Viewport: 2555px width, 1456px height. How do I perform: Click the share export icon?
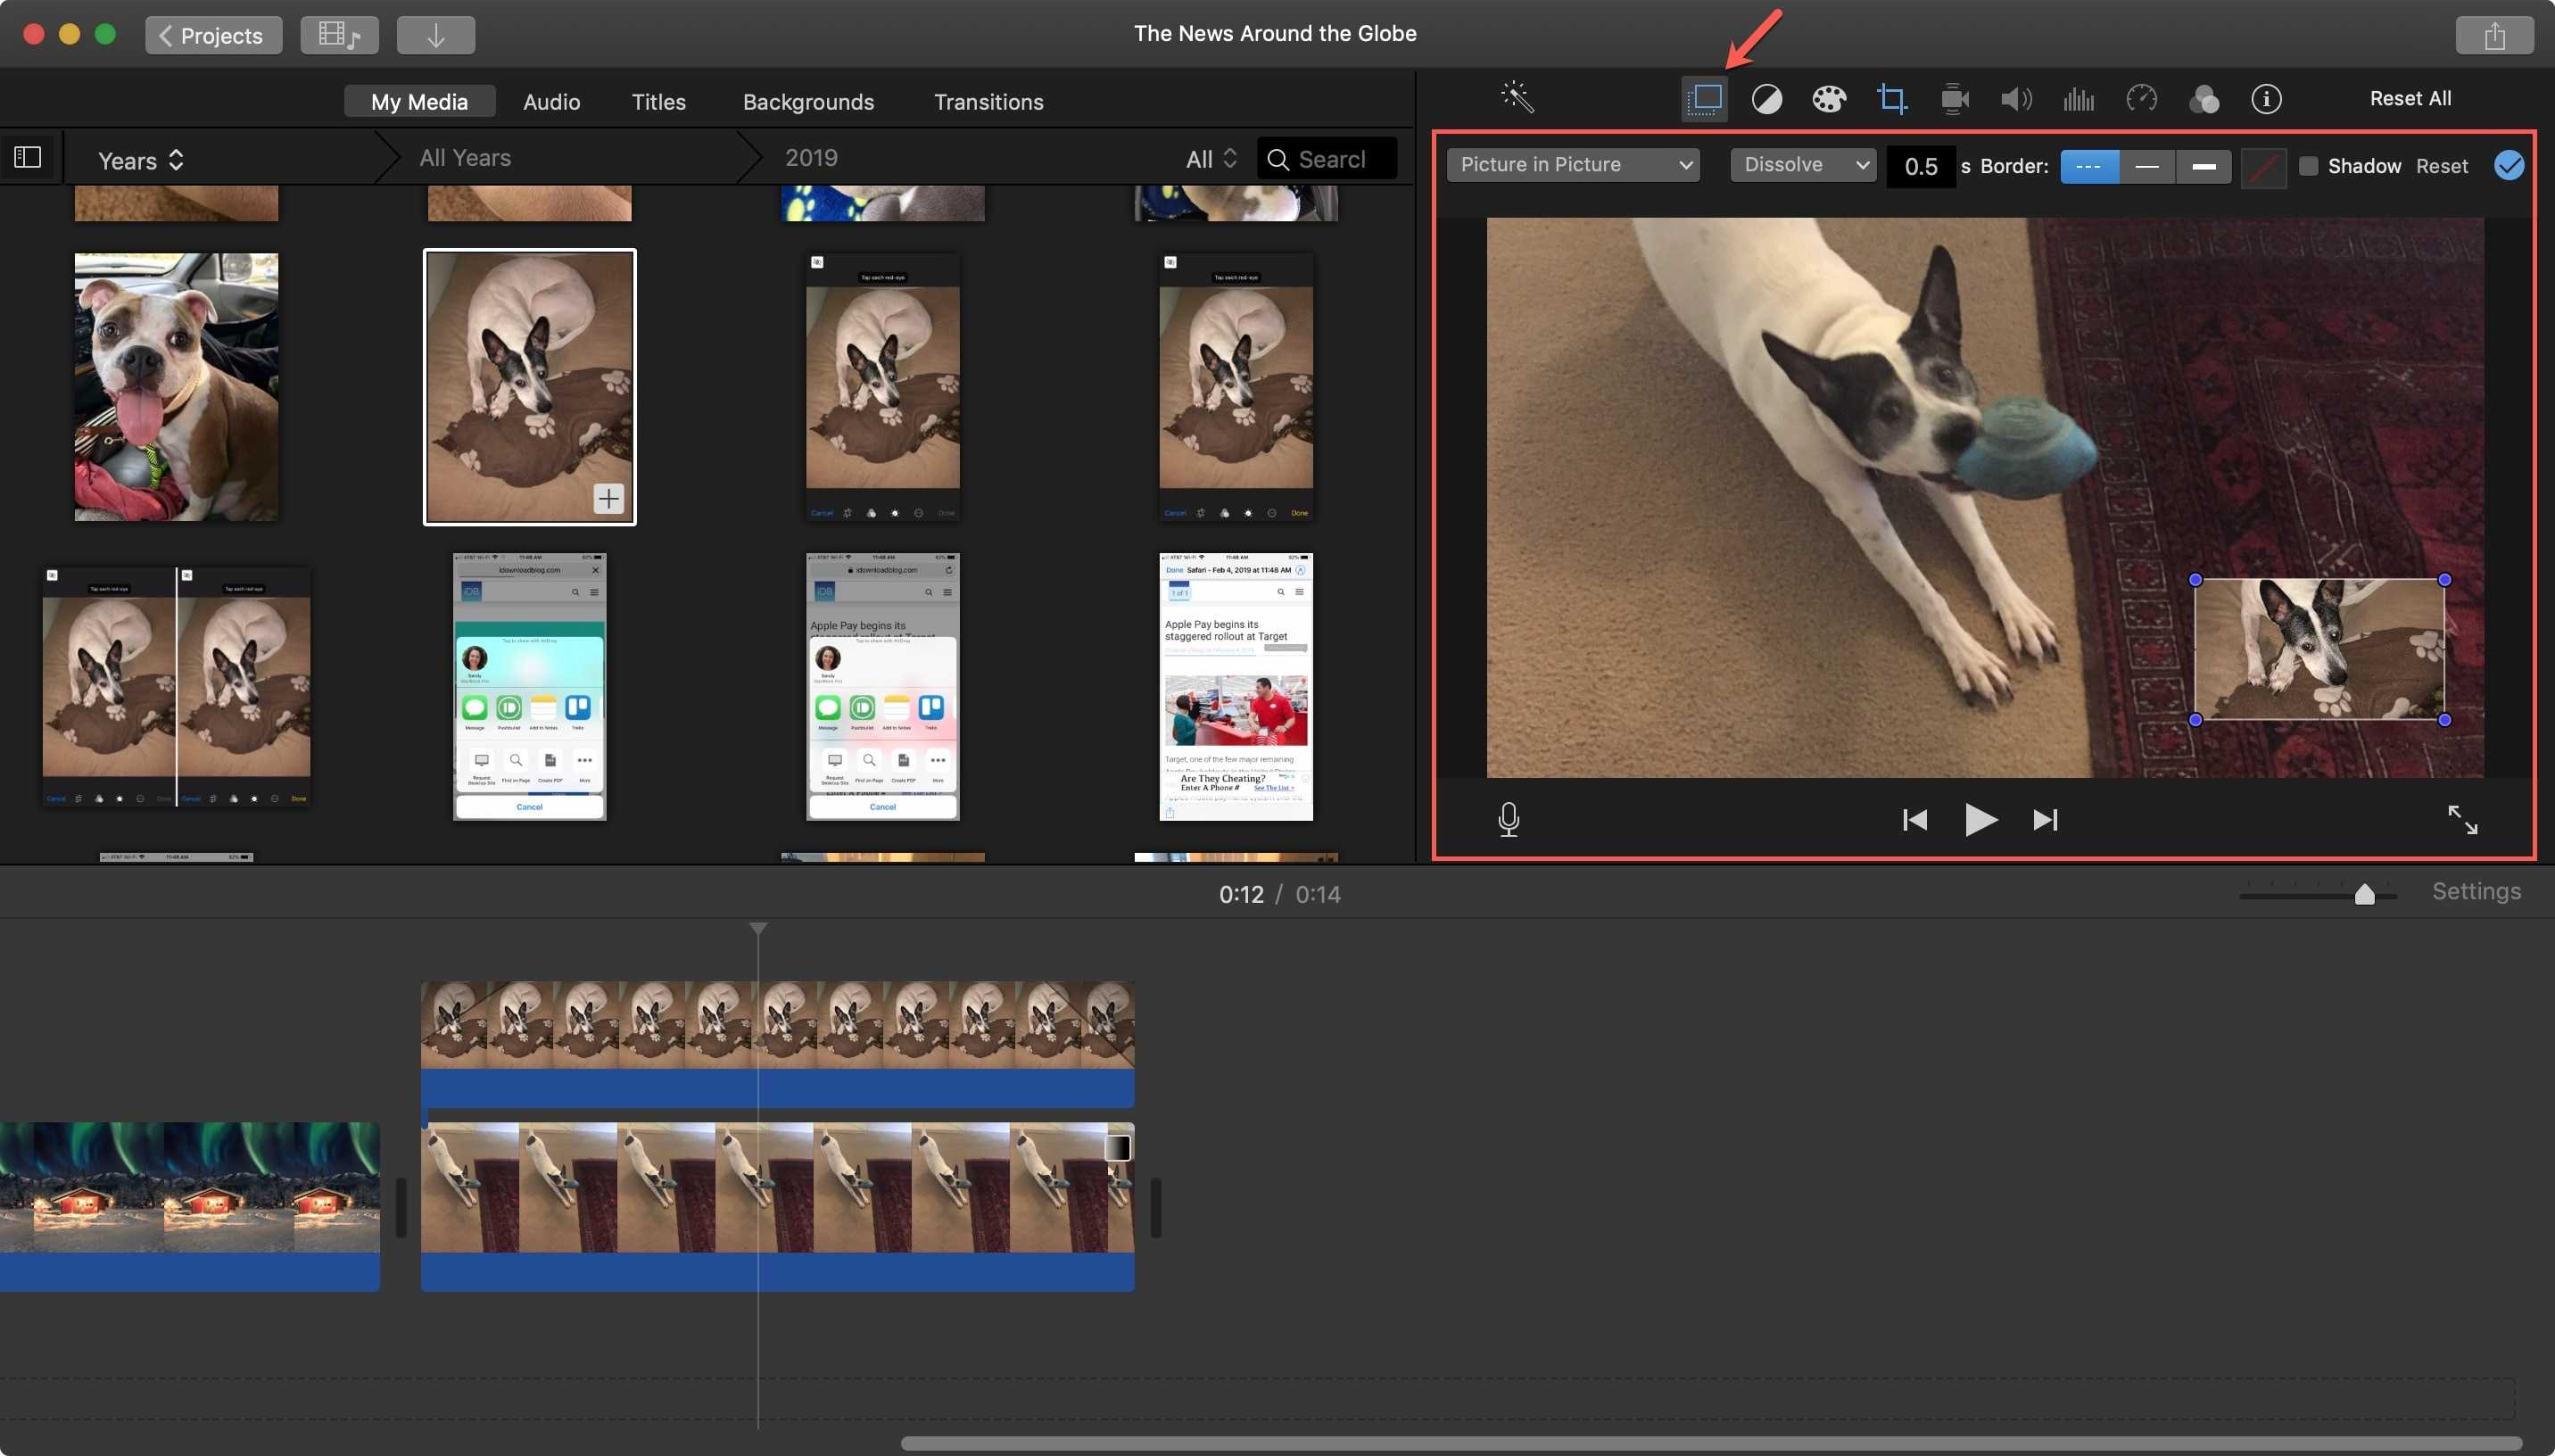pos(2494,35)
